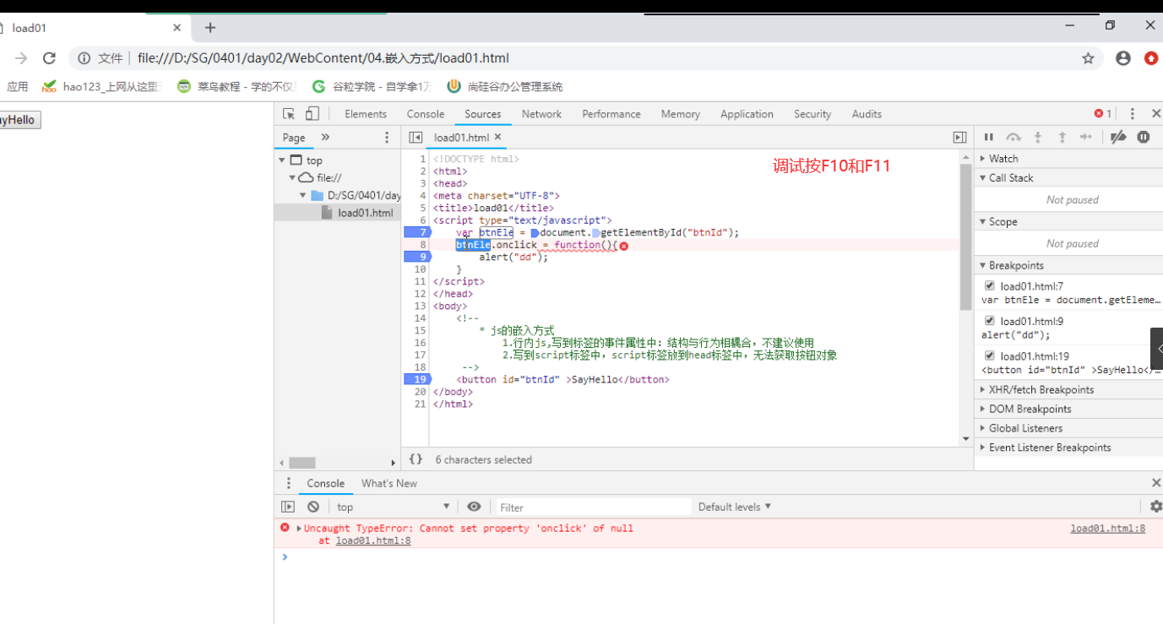Collapse the top frame tree node
Screen dimensions: 1163x624
282,160
